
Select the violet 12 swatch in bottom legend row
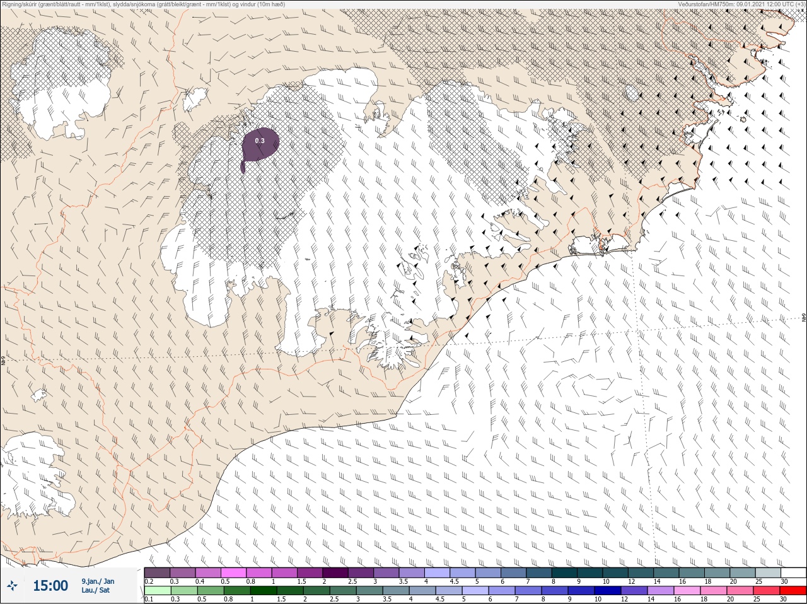pos(634,591)
